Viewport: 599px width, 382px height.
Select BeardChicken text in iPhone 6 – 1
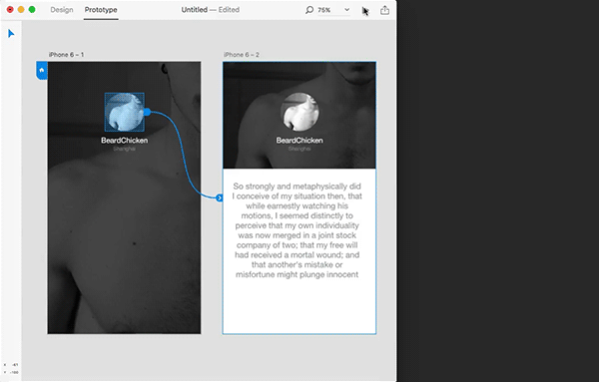pos(125,141)
